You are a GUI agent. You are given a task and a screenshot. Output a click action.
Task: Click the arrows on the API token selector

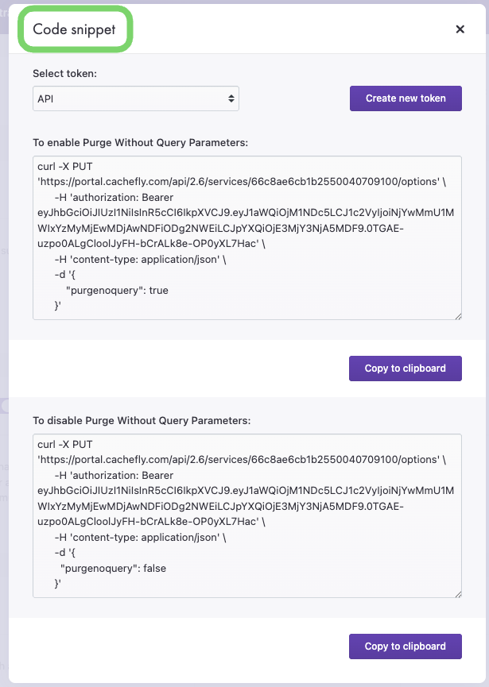coord(231,98)
